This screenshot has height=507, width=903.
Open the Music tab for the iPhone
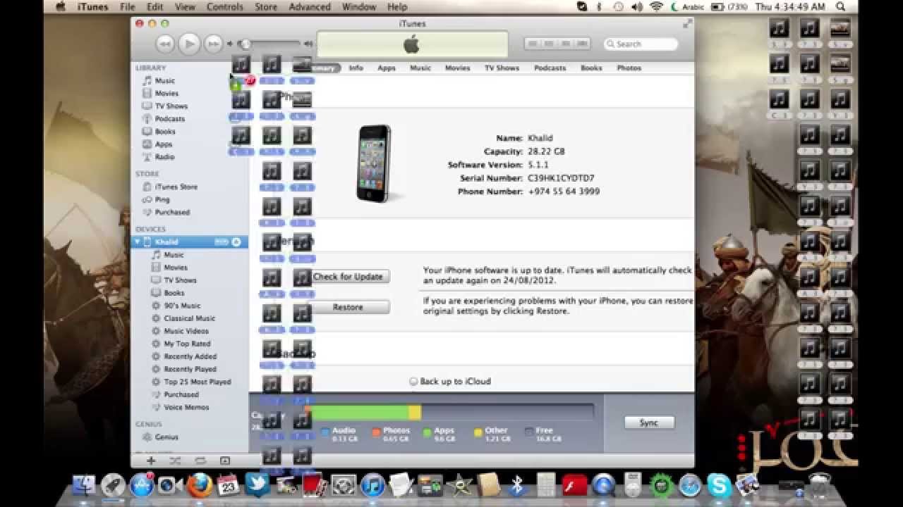(420, 68)
